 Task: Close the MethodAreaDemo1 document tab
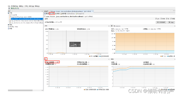coord(93,11)
